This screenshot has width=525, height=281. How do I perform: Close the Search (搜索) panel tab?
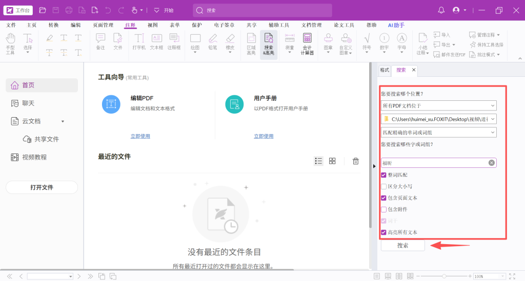pyautogui.click(x=414, y=70)
